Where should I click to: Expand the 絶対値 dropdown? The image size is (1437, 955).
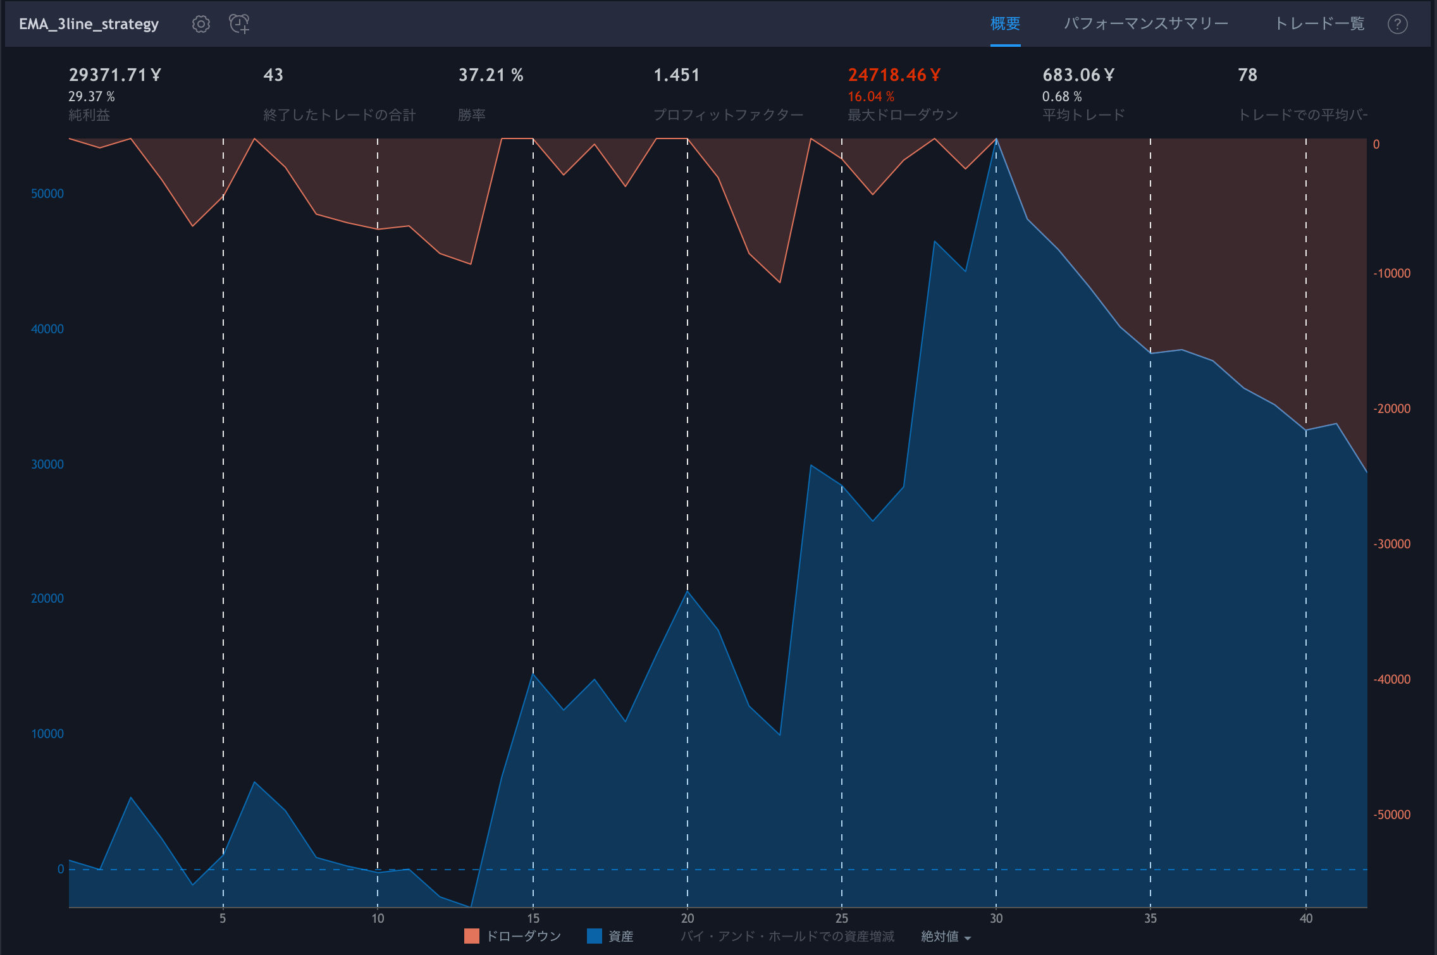pos(945,936)
